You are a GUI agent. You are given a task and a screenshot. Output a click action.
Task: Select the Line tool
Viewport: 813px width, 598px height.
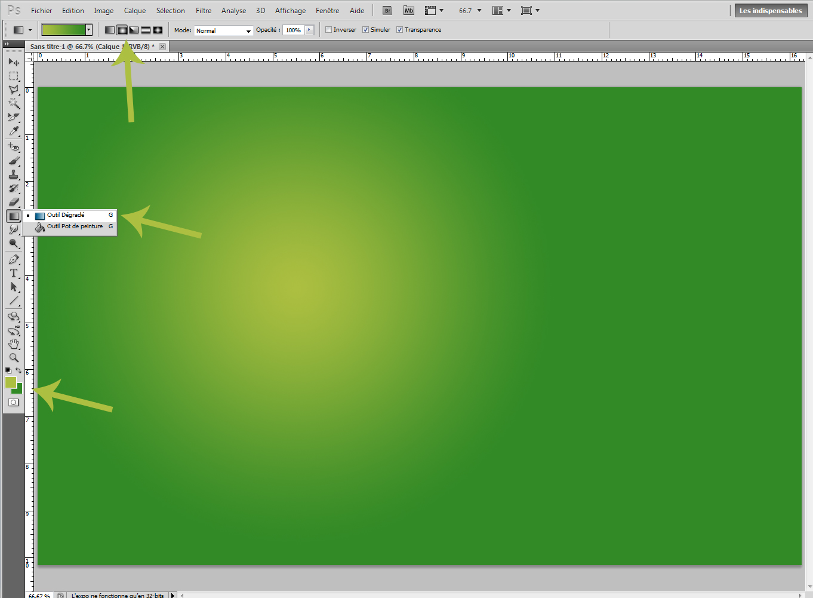(x=14, y=300)
